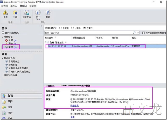Enable 也在详细信息中搜索 checkbox
The height and width of the screenshot is (120, 167).
(143, 33)
